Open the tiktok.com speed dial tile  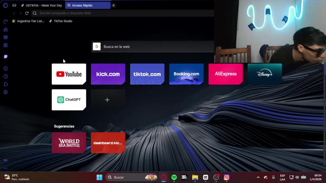click(147, 74)
